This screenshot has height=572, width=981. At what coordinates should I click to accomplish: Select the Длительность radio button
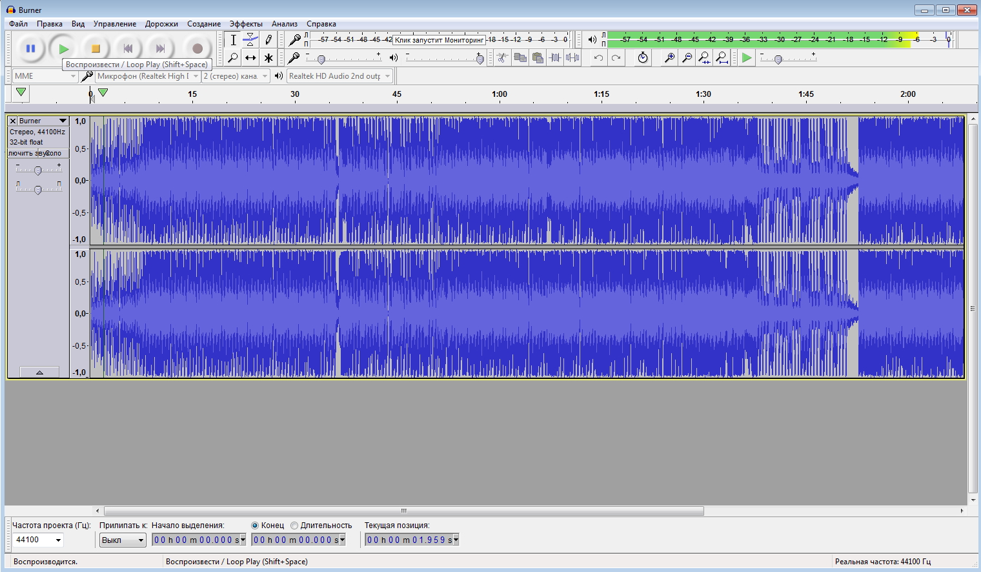coord(294,526)
